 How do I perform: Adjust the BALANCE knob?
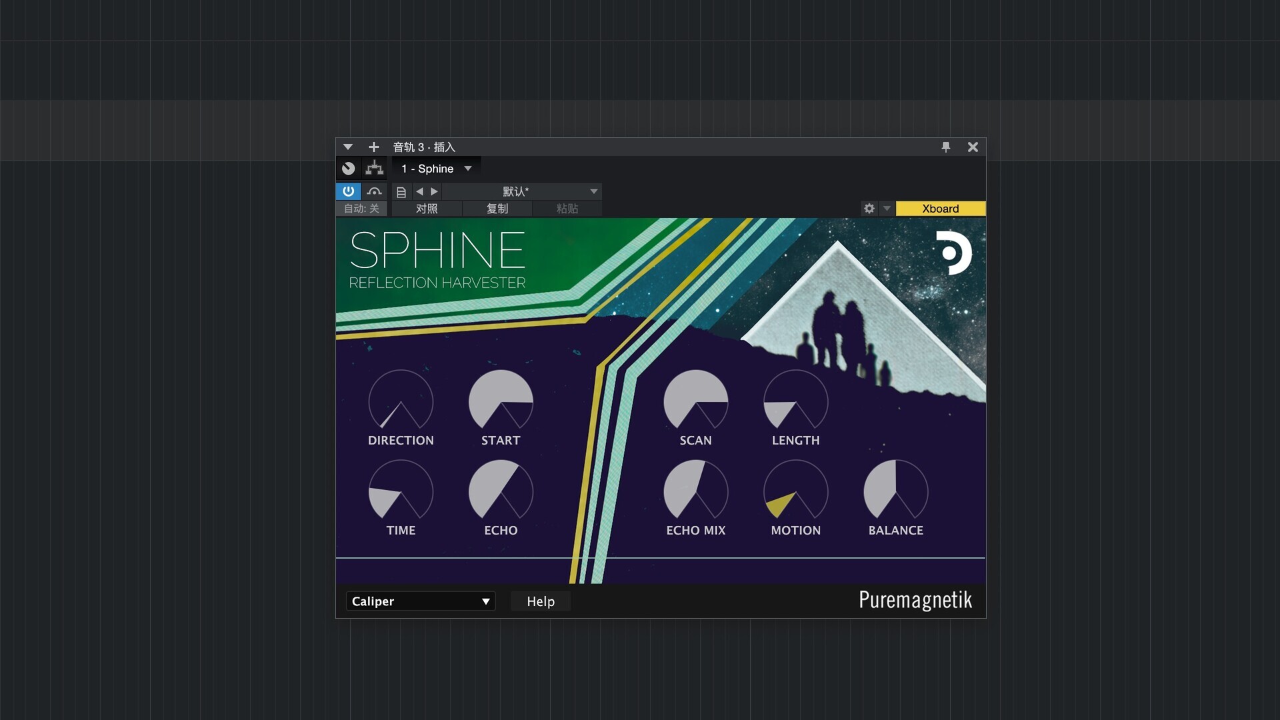click(x=895, y=490)
